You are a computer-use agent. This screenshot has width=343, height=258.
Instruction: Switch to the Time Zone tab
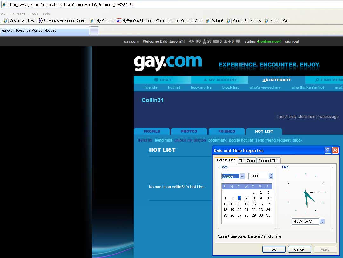[x=247, y=161]
